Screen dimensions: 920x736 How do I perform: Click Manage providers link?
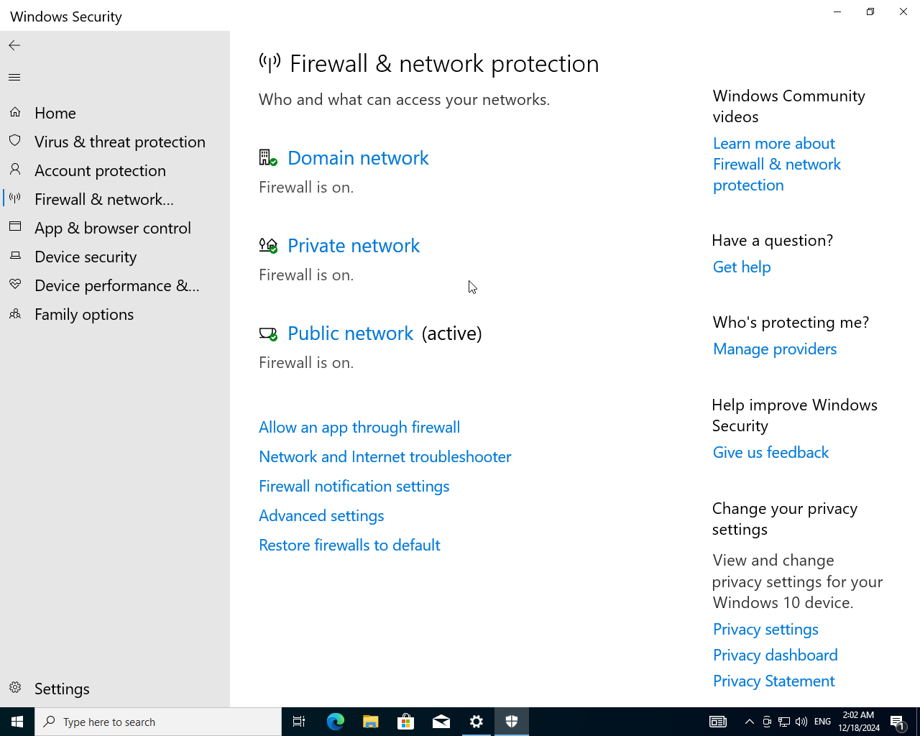[775, 349]
